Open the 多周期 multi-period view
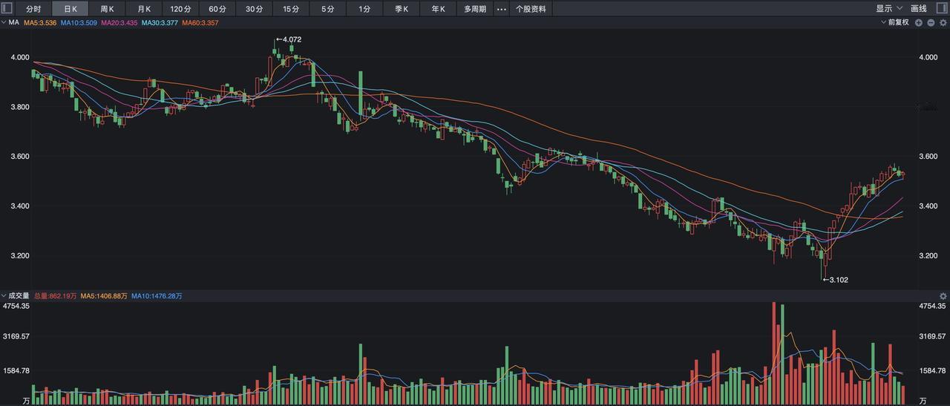Image resolution: width=950 pixels, height=406 pixels. tap(475, 9)
